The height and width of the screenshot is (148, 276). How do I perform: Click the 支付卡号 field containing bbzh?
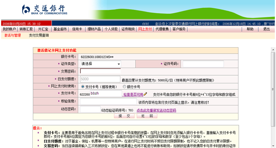coord(106,93)
